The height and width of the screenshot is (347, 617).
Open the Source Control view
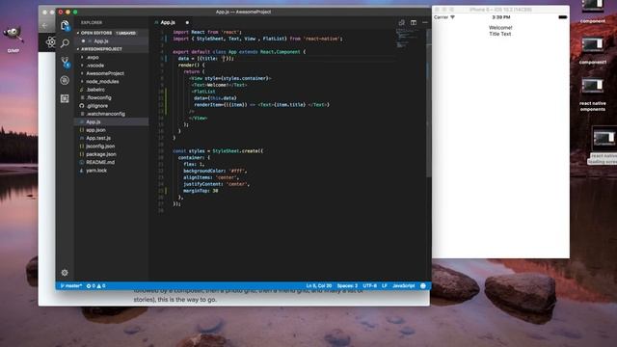(x=65, y=62)
